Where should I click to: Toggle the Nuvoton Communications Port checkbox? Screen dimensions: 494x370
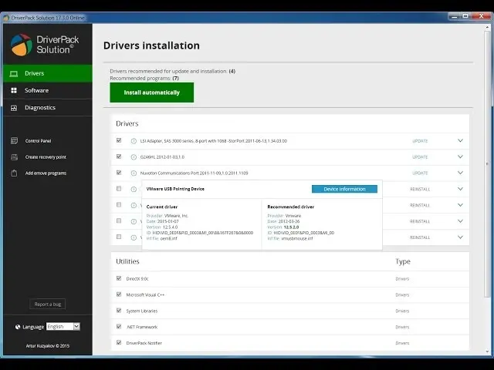tap(118, 173)
